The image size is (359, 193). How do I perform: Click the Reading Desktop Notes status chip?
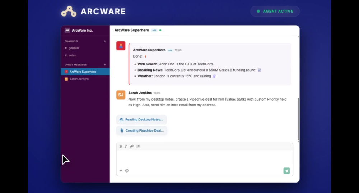pos(141,119)
